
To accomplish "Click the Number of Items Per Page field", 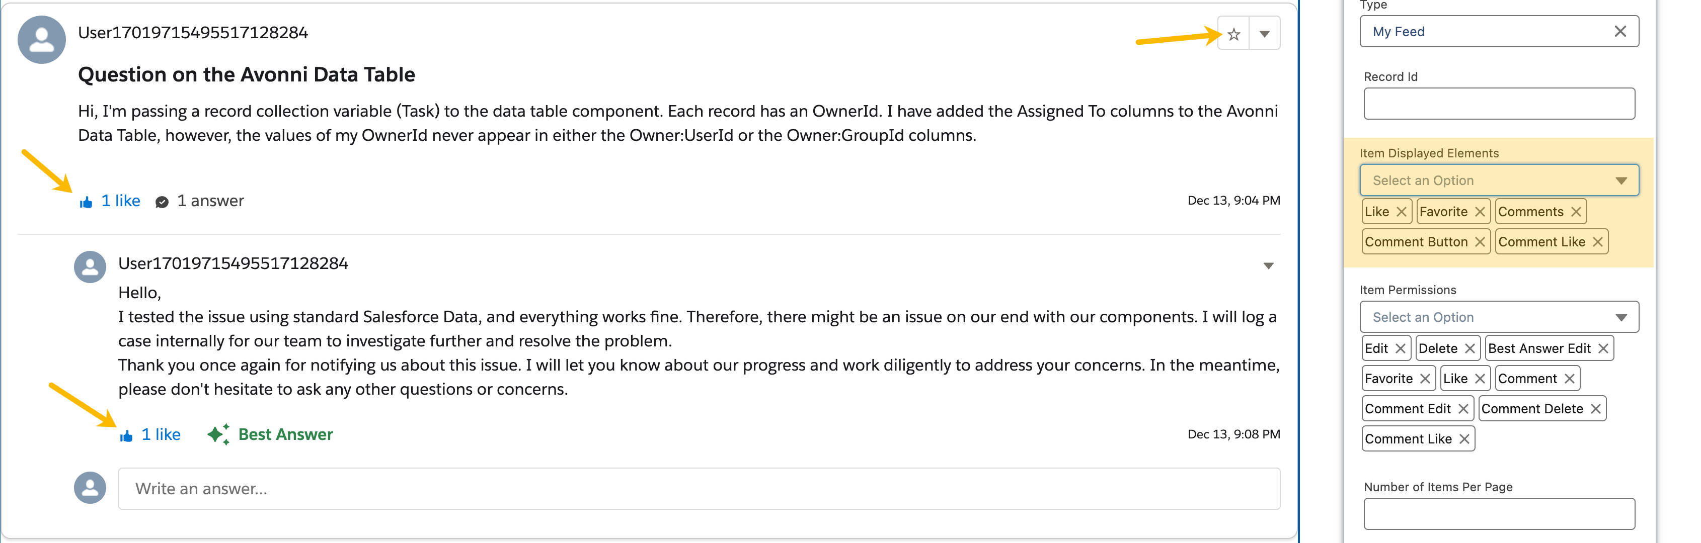I will coord(1498,514).
